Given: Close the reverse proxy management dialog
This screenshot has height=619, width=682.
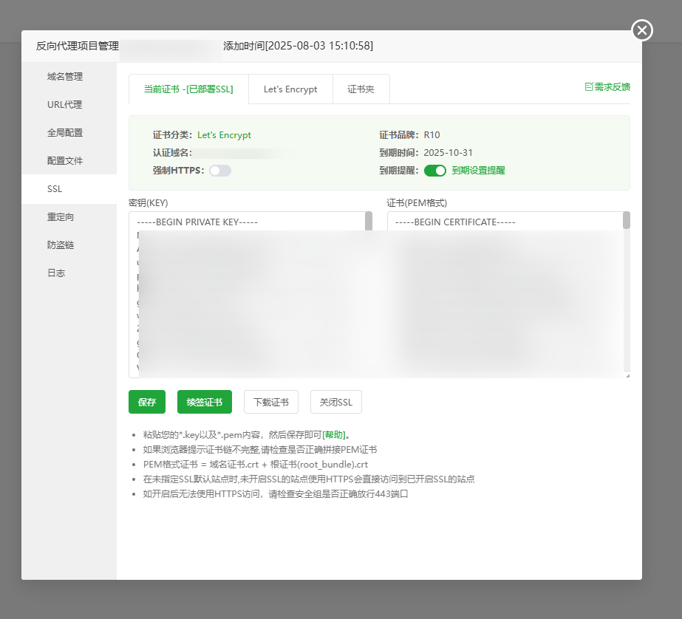Looking at the screenshot, I should [x=641, y=30].
